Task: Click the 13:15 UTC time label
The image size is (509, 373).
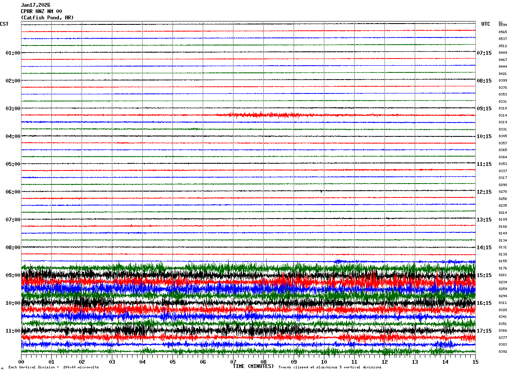Action: pos(484,220)
